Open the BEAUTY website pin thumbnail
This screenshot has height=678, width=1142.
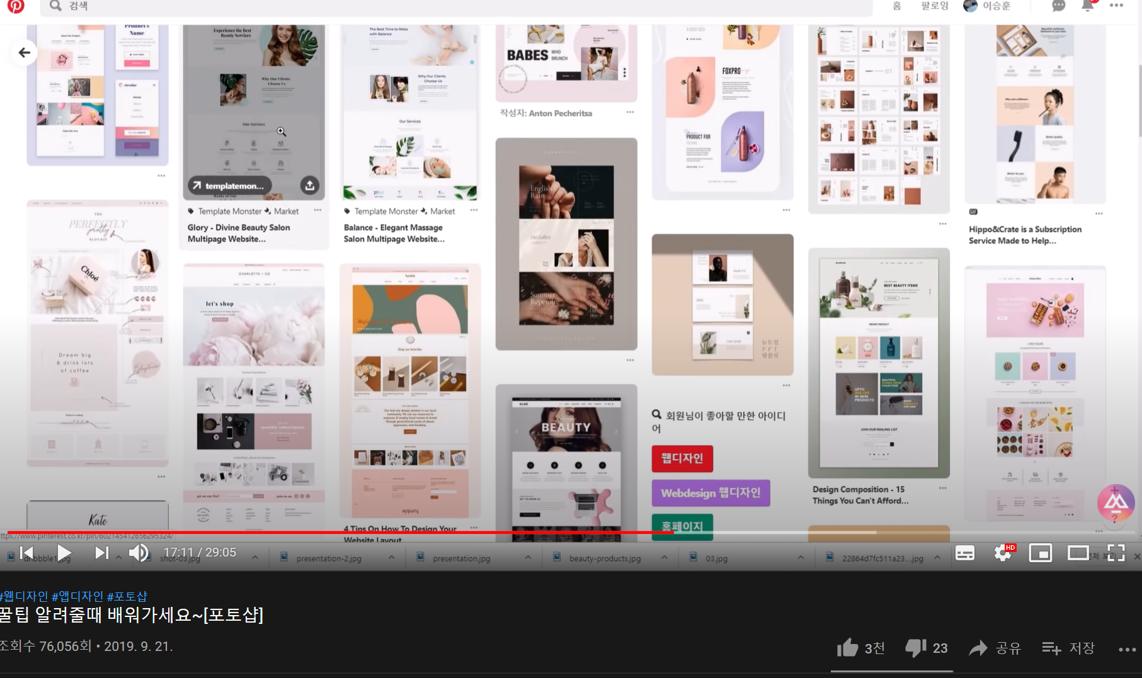coord(566,463)
